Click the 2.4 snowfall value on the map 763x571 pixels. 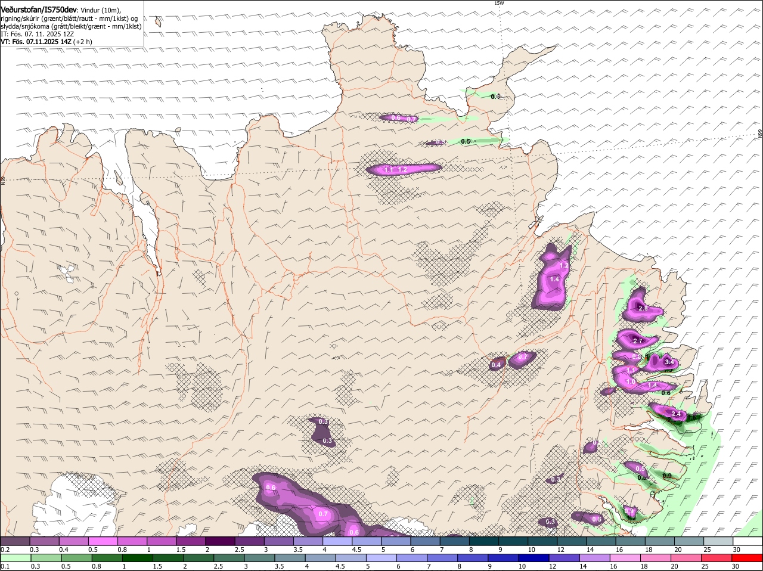(x=676, y=414)
